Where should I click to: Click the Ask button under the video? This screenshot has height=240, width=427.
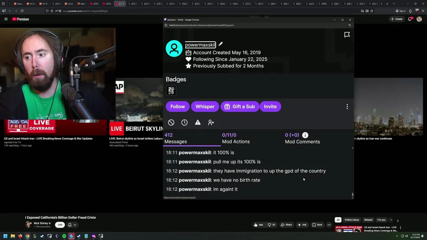[302, 225]
